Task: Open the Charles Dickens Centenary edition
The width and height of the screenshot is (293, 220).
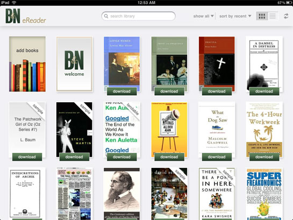Action: 122,194
